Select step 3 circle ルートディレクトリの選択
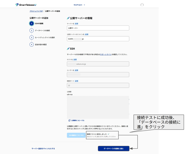This screenshot has height=154, width=186. 31,38
